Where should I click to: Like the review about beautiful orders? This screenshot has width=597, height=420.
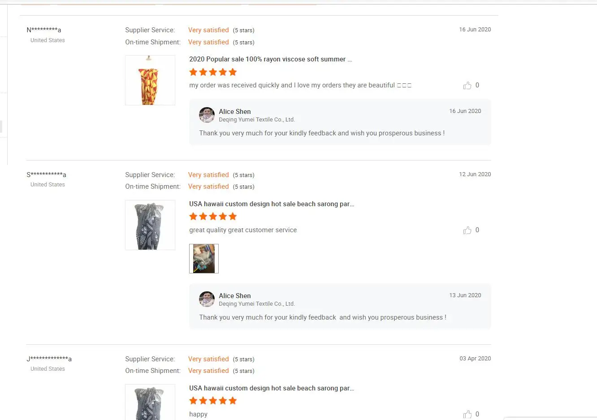[467, 85]
